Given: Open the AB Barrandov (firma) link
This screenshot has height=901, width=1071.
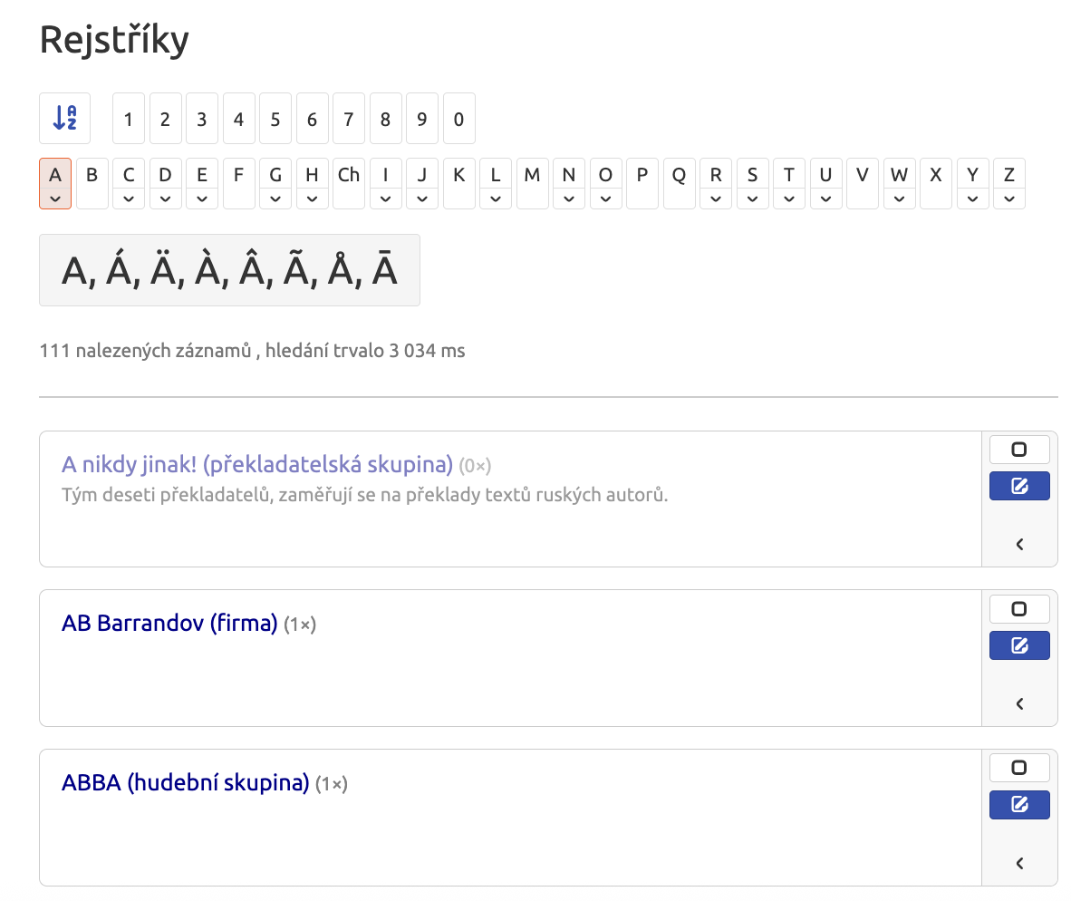Looking at the screenshot, I should (169, 624).
